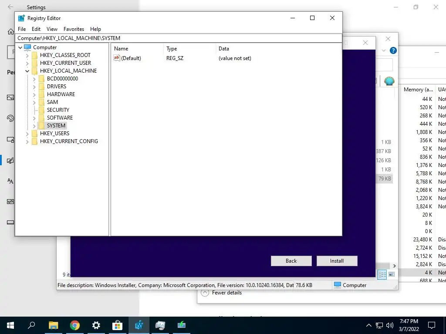The image size is (446, 334).
Task: Open the Favorites menu in Registry Editor
Action: click(x=74, y=29)
